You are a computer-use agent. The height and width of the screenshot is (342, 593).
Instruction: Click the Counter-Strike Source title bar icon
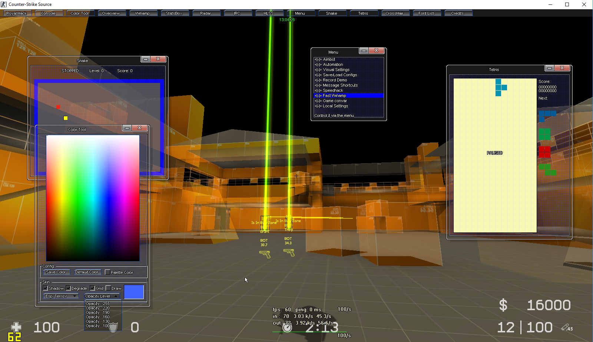pos(4,4)
